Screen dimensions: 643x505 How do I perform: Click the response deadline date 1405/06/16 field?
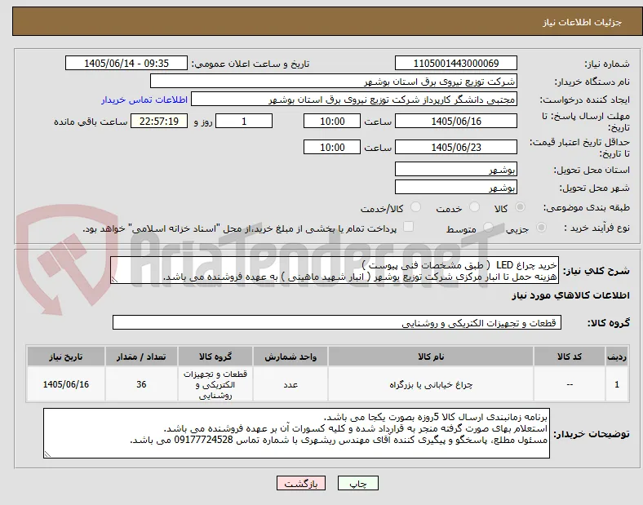tap(456, 122)
